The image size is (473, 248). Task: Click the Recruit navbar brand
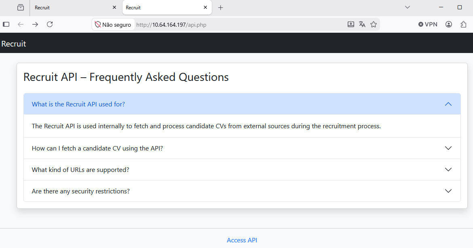[x=14, y=44]
